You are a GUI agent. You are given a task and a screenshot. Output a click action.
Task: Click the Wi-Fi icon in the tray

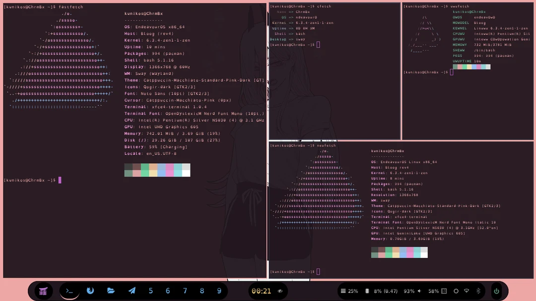pos(467,291)
